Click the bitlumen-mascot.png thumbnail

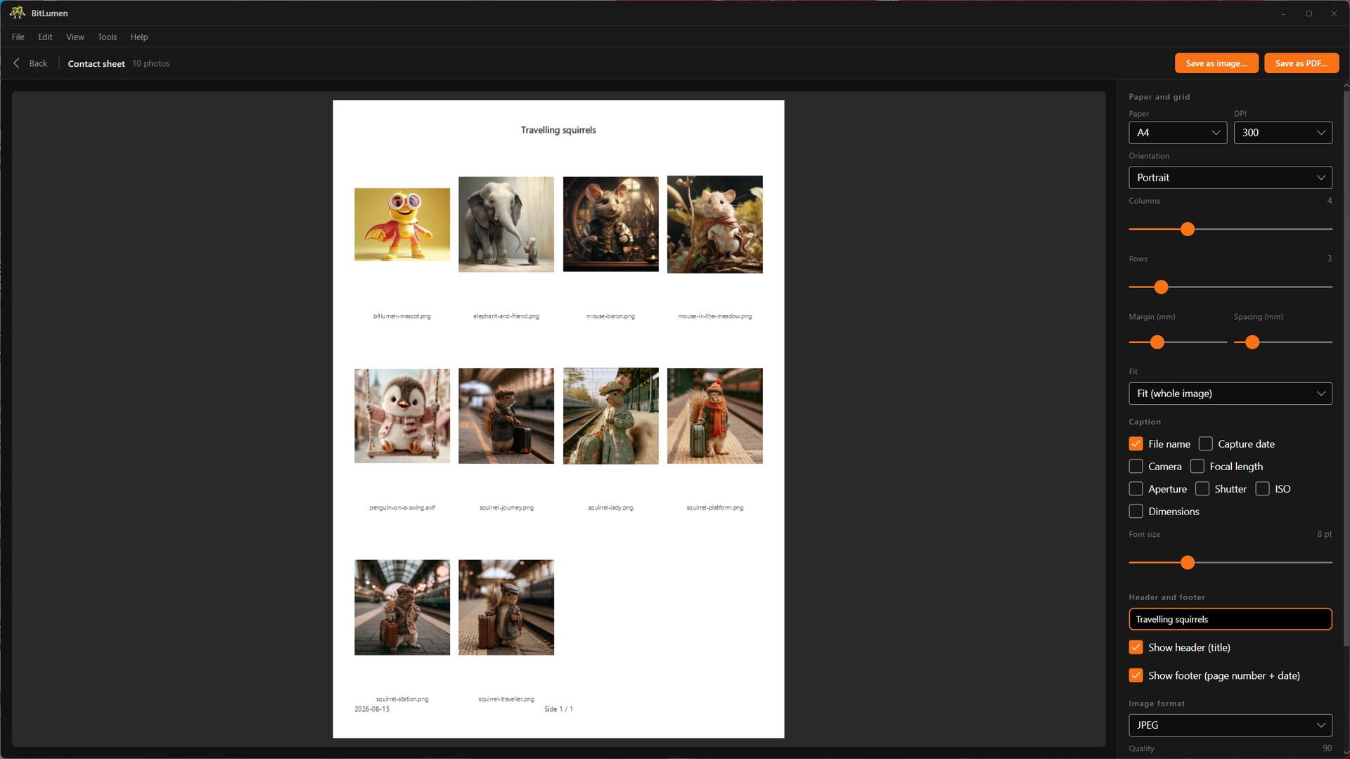point(402,224)
